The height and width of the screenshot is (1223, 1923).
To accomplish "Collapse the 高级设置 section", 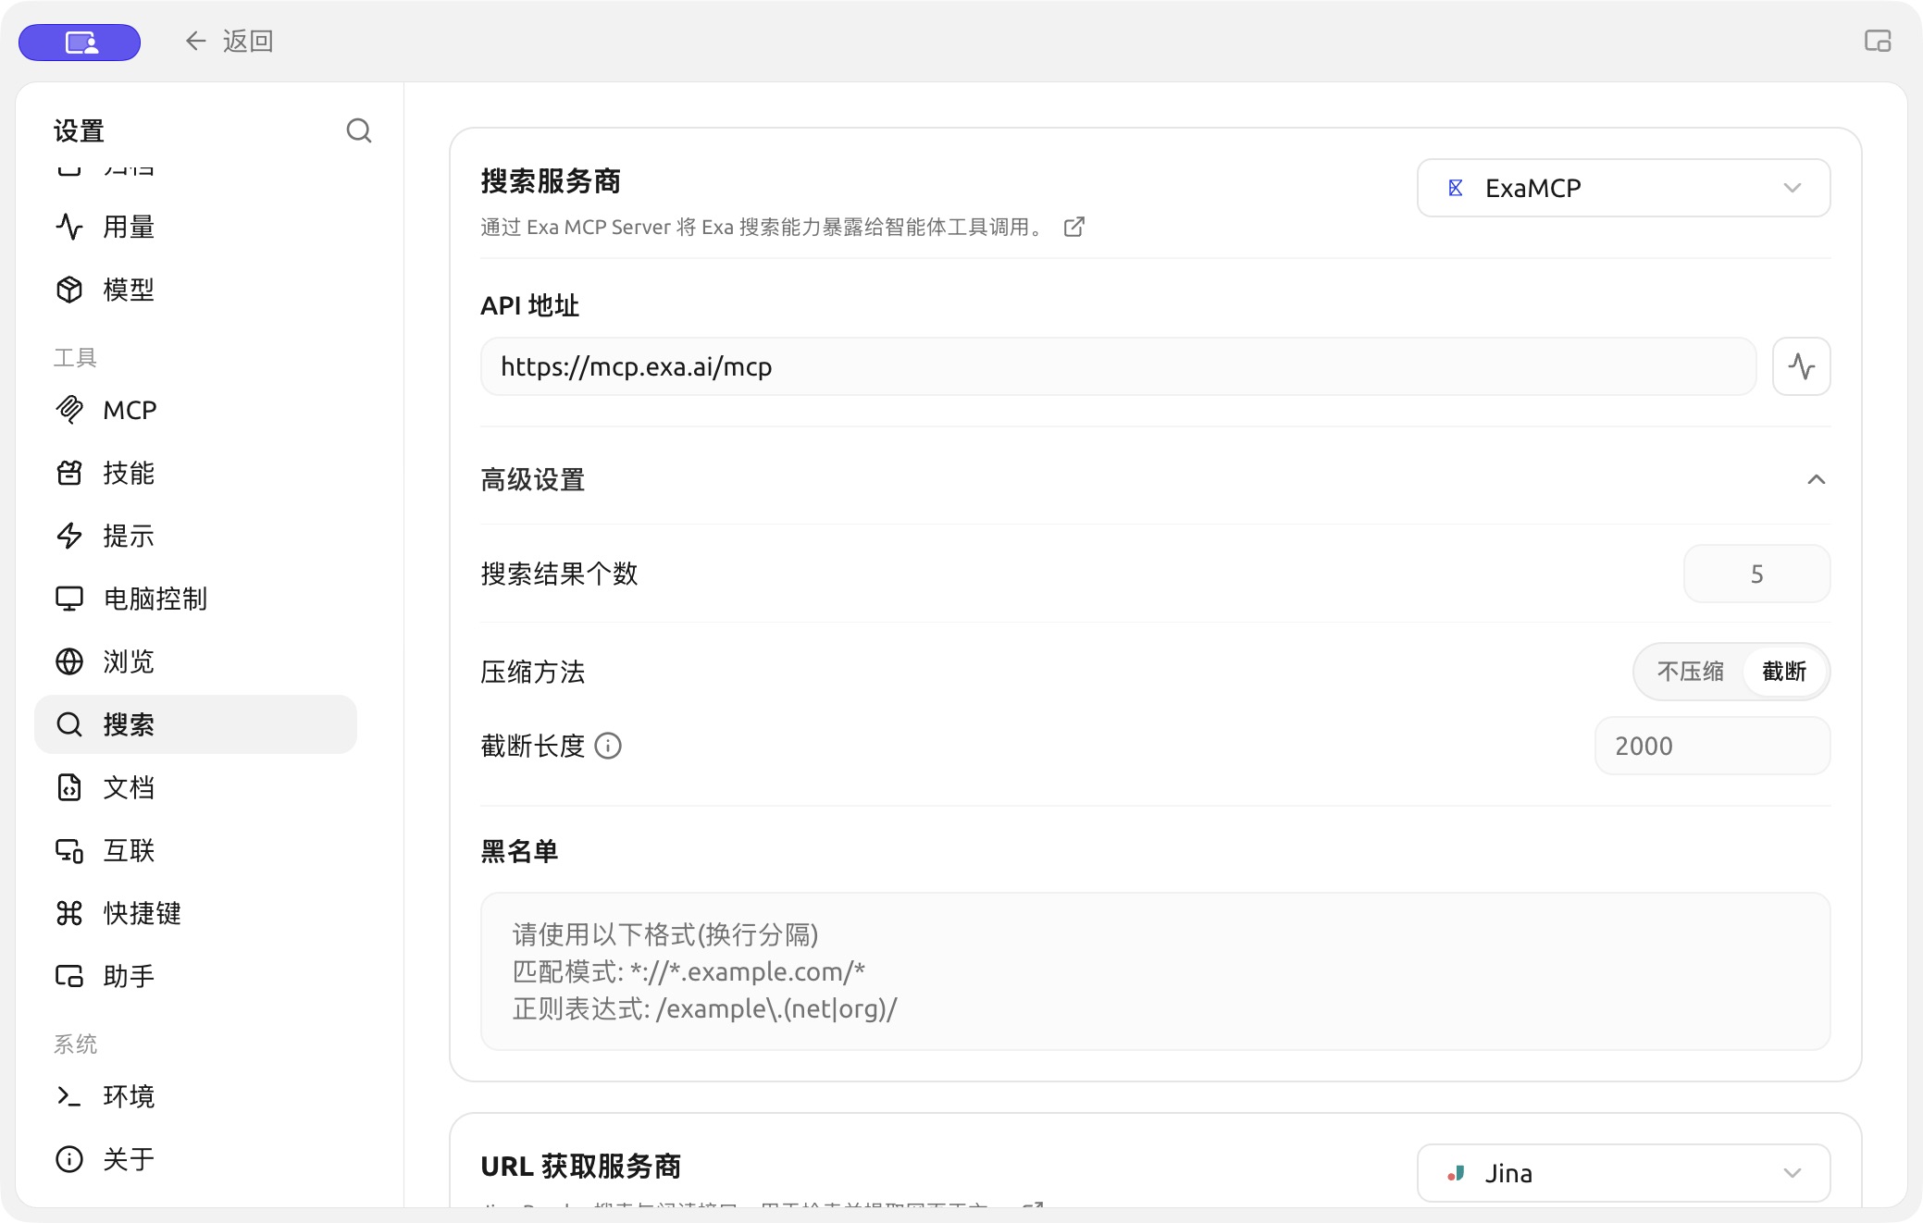I will pos(1817,479).
